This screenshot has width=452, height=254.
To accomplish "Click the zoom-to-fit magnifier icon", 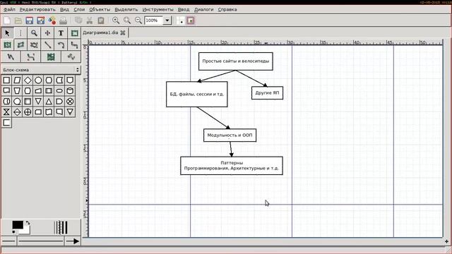I will pyautogui.click(x=127, y=20).
